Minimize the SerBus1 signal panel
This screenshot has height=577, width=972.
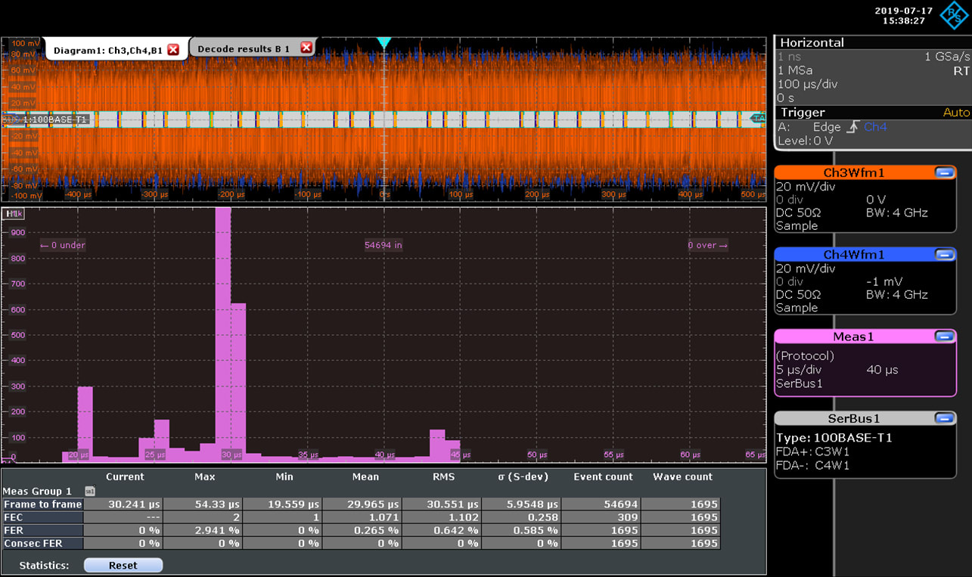945,418
